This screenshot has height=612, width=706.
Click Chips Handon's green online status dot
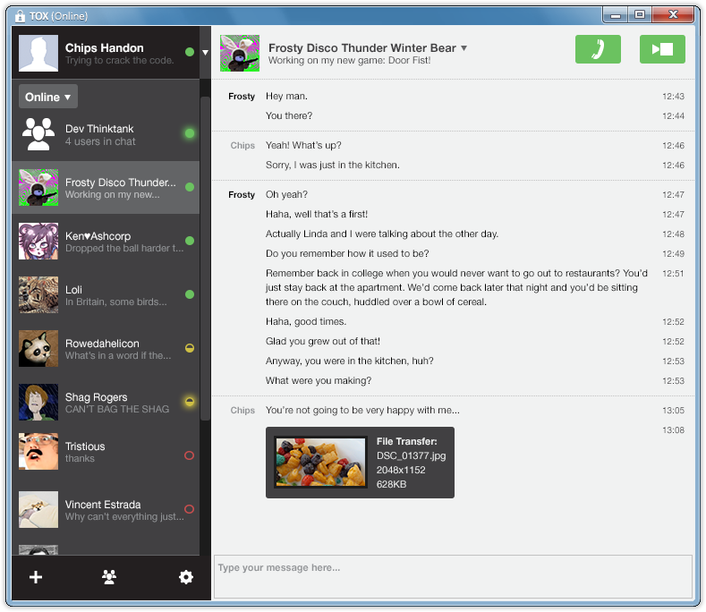pyautogui.click(x=190, y=52)
